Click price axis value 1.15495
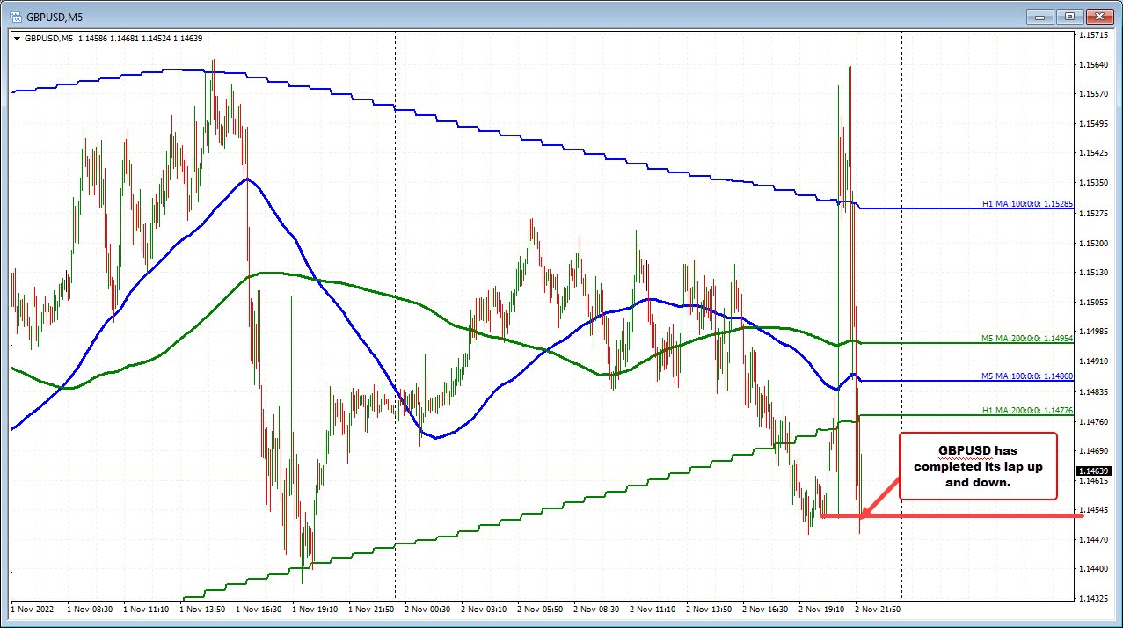1123x628 pixels. click(1096, 124)
